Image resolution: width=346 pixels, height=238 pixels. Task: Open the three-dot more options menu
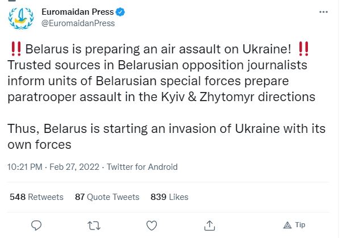[x=323, y=11]
